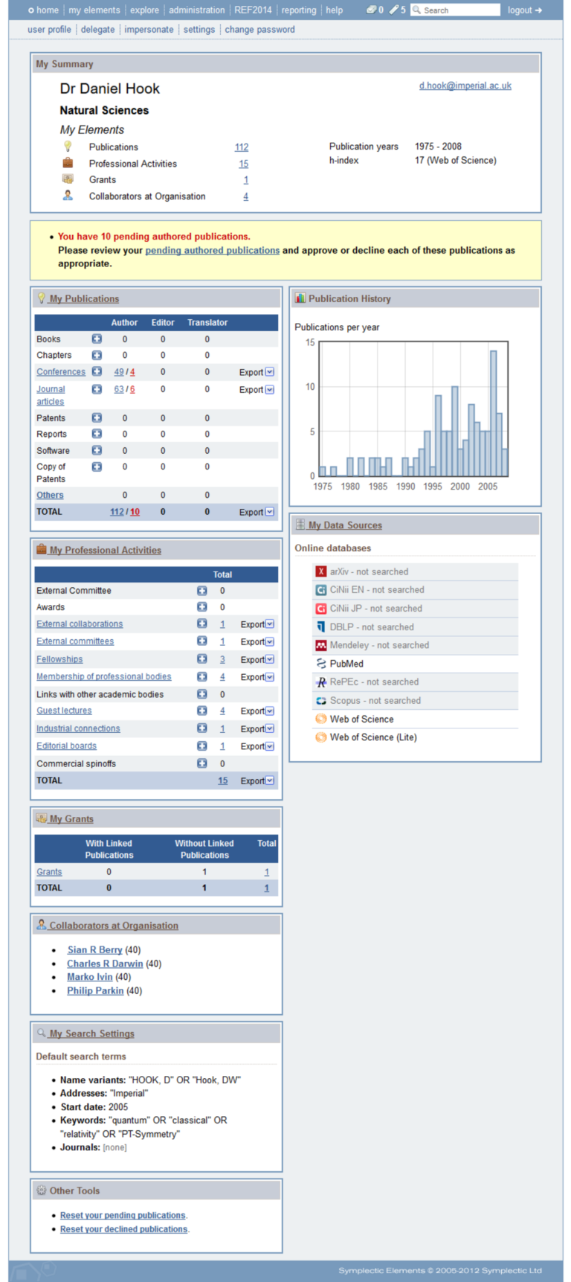Open the help menu item
Viewport: 571px width, 1282px height.
335,10
